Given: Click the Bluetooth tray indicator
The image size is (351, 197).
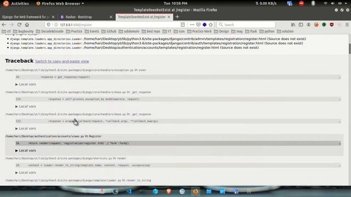Looking at the screenshot, I should (x=313, y=3).
